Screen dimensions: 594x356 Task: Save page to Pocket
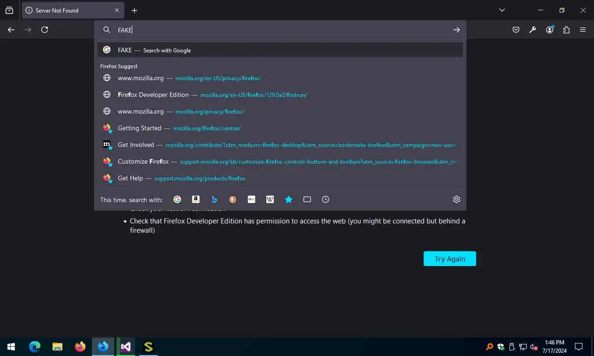[516, 30]
